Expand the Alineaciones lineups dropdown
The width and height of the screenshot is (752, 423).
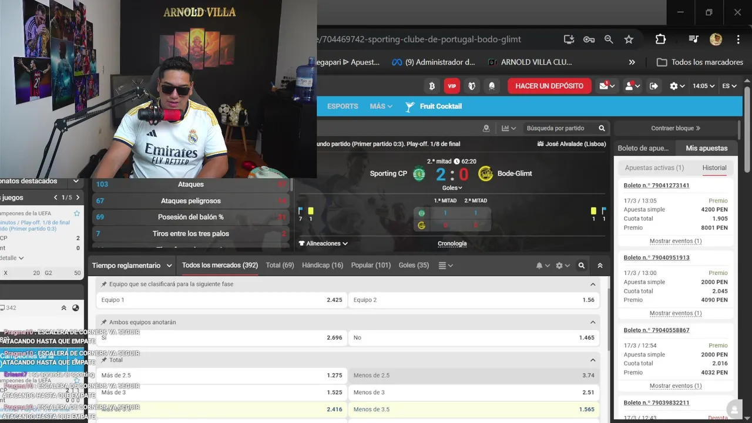pyautogui.click(x=323, y=243)
